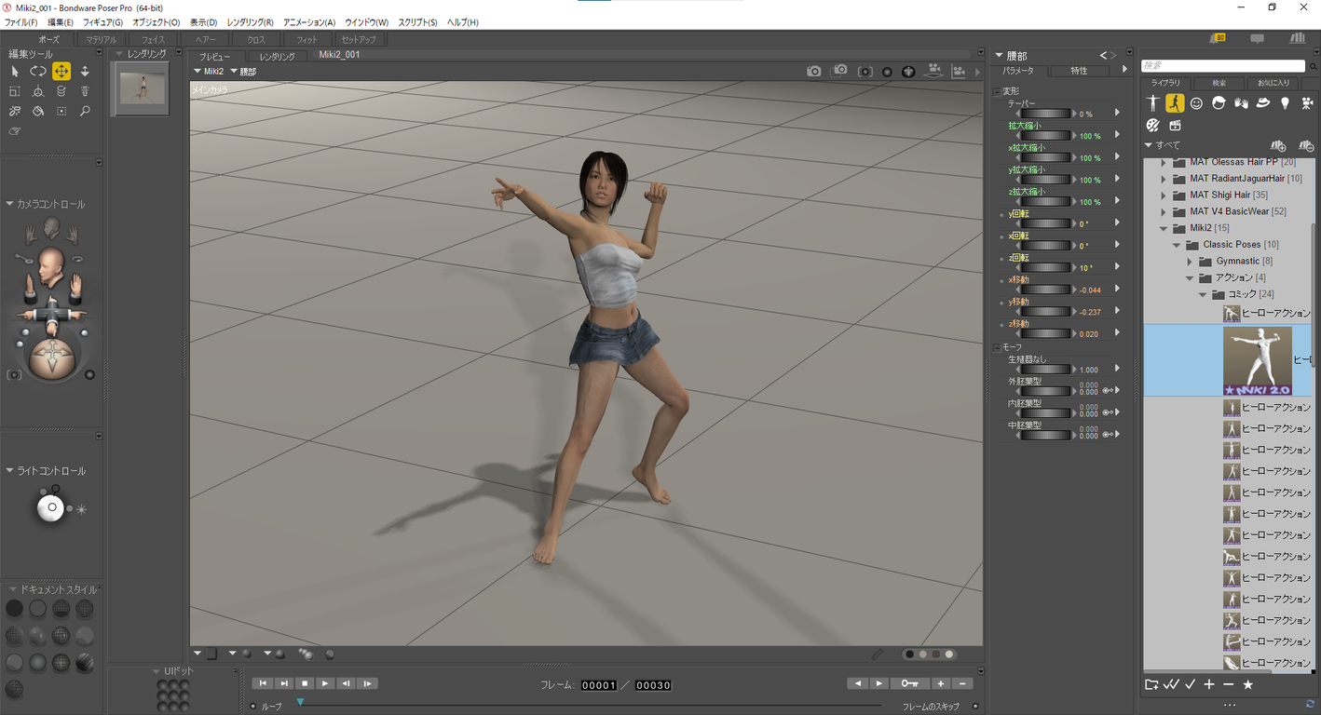Select the Translate/Pull tool

coord(61,72)
